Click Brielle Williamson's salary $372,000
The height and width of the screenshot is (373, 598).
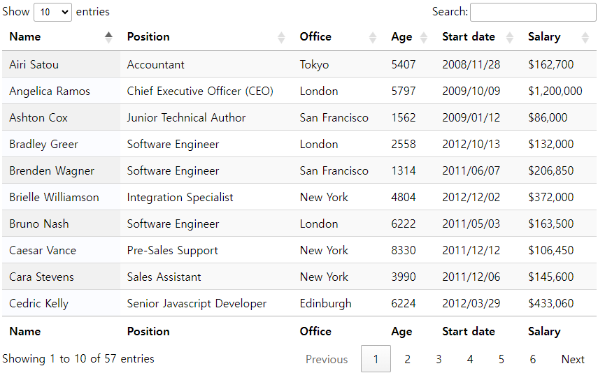[x=550, y=197]
